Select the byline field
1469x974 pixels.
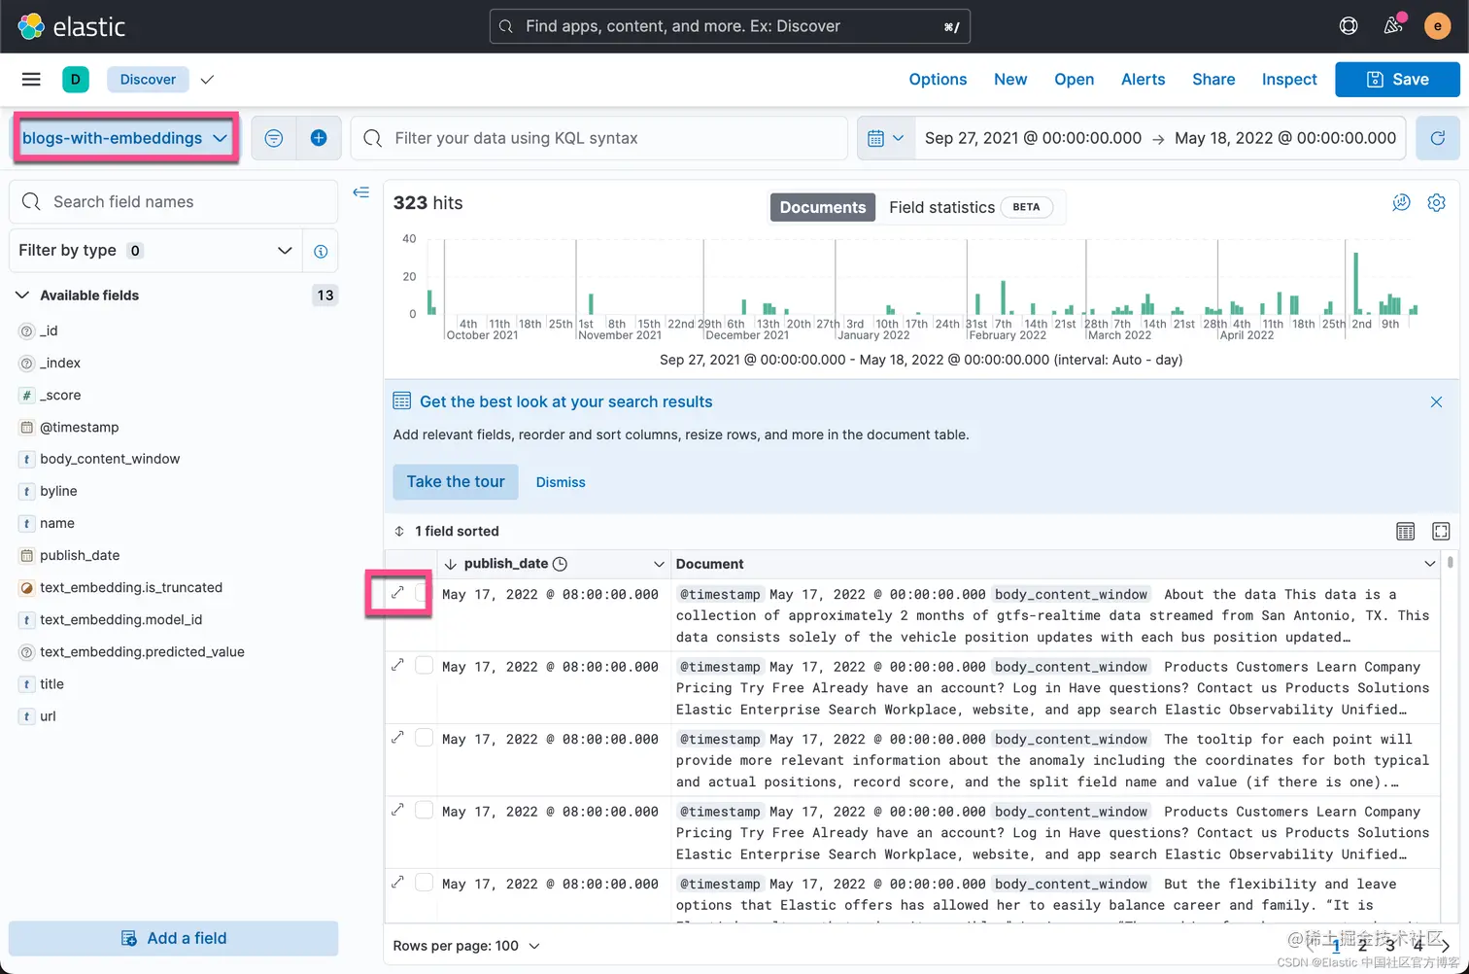[58, 491]
